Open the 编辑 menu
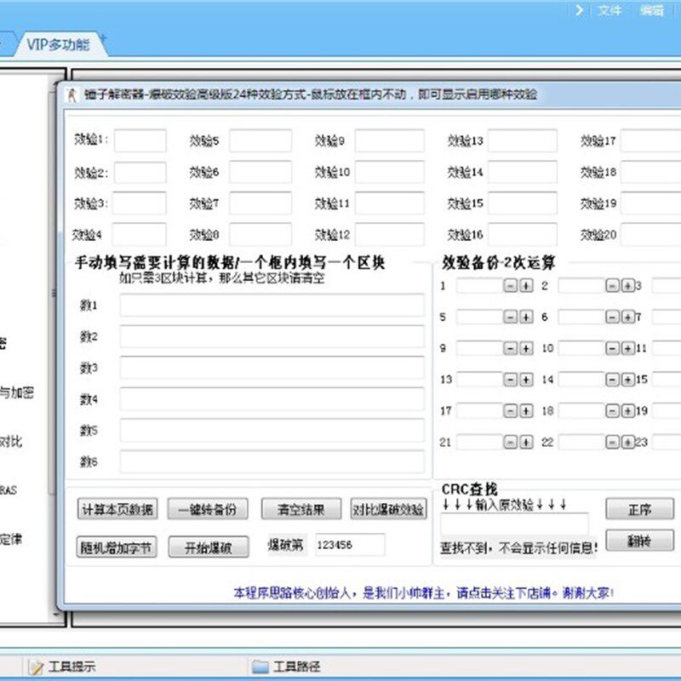Screen dimensions: 681x681 point(651,10)
